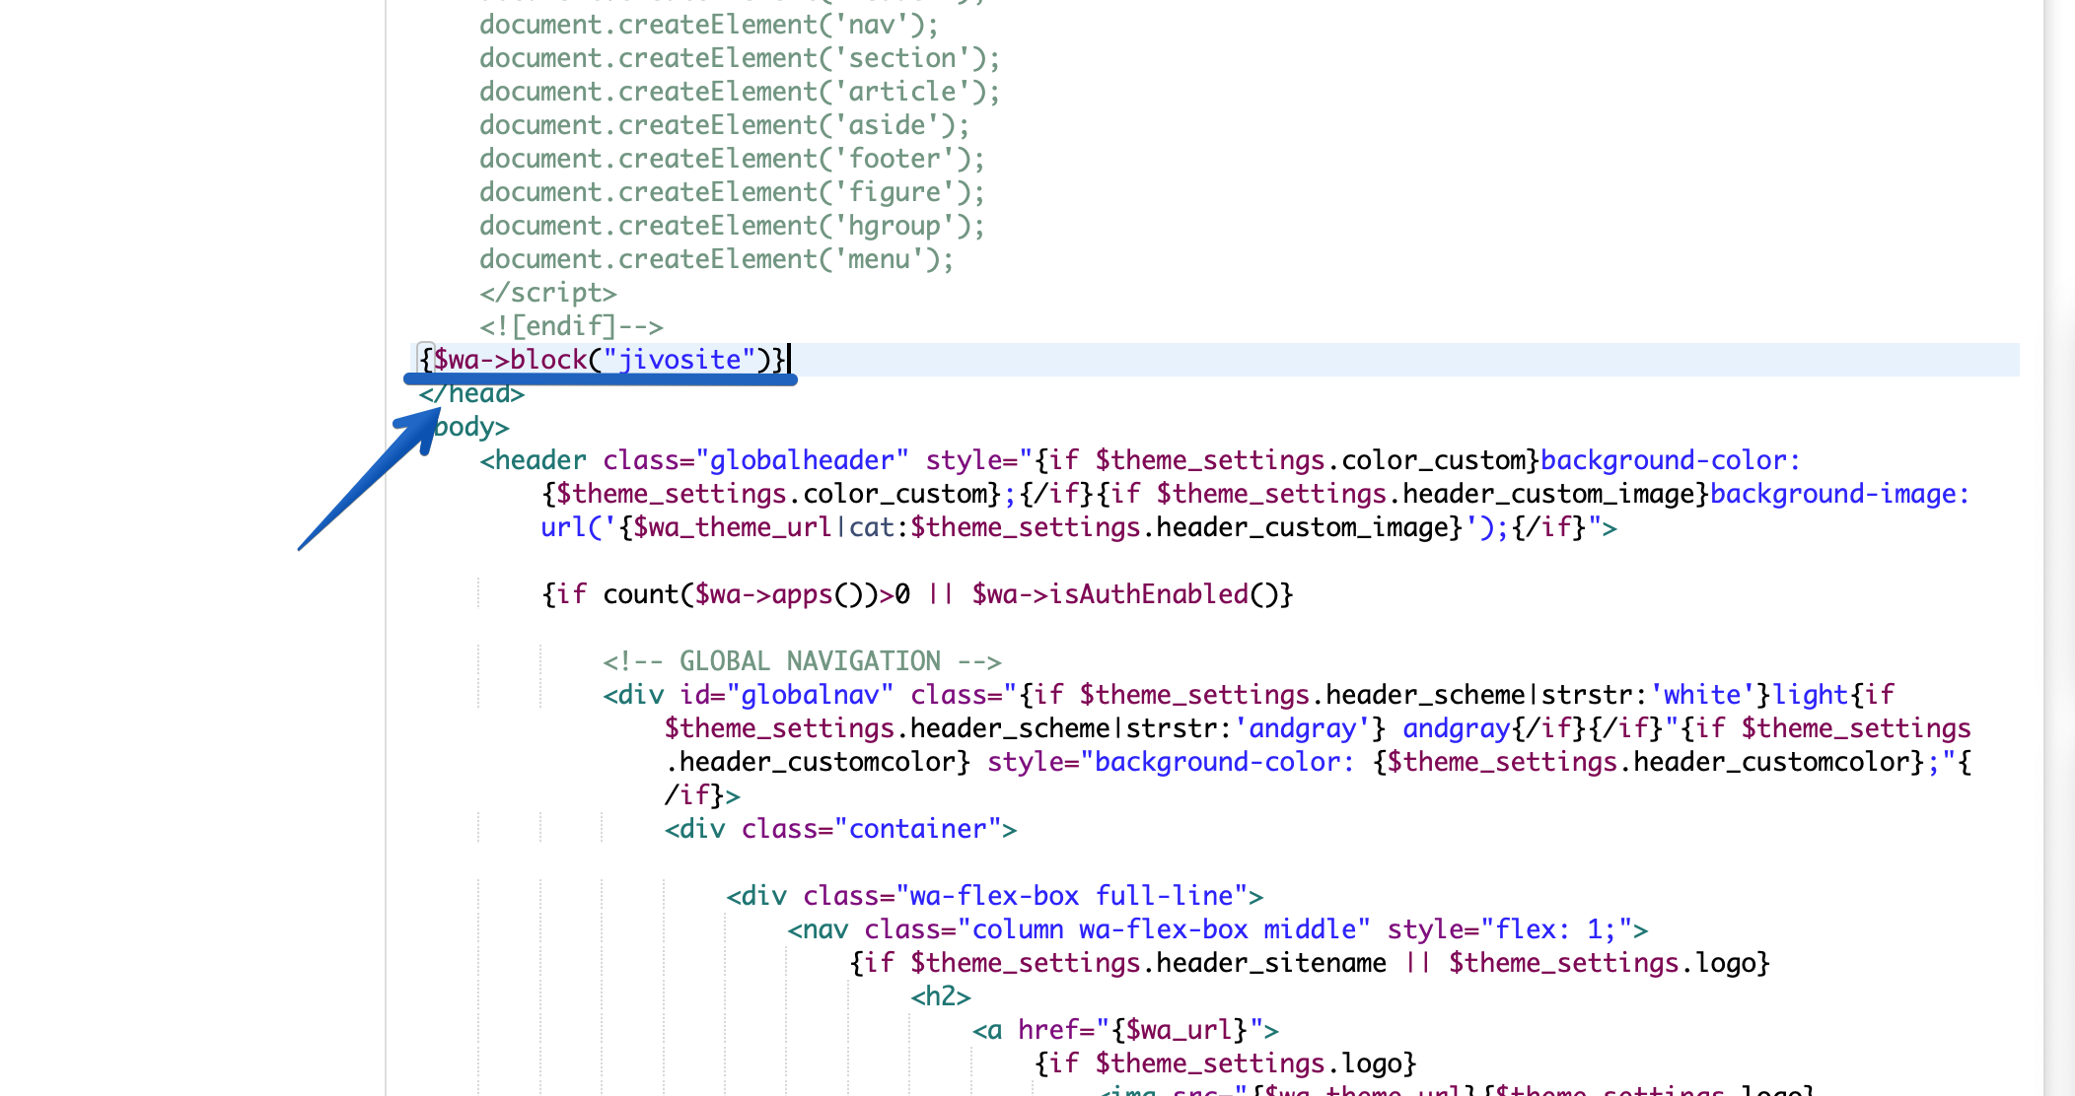Click the GLOBAL NAVIGATION comment
Viewport: 2075px width, 1096px height.
[x=802, y=661]
